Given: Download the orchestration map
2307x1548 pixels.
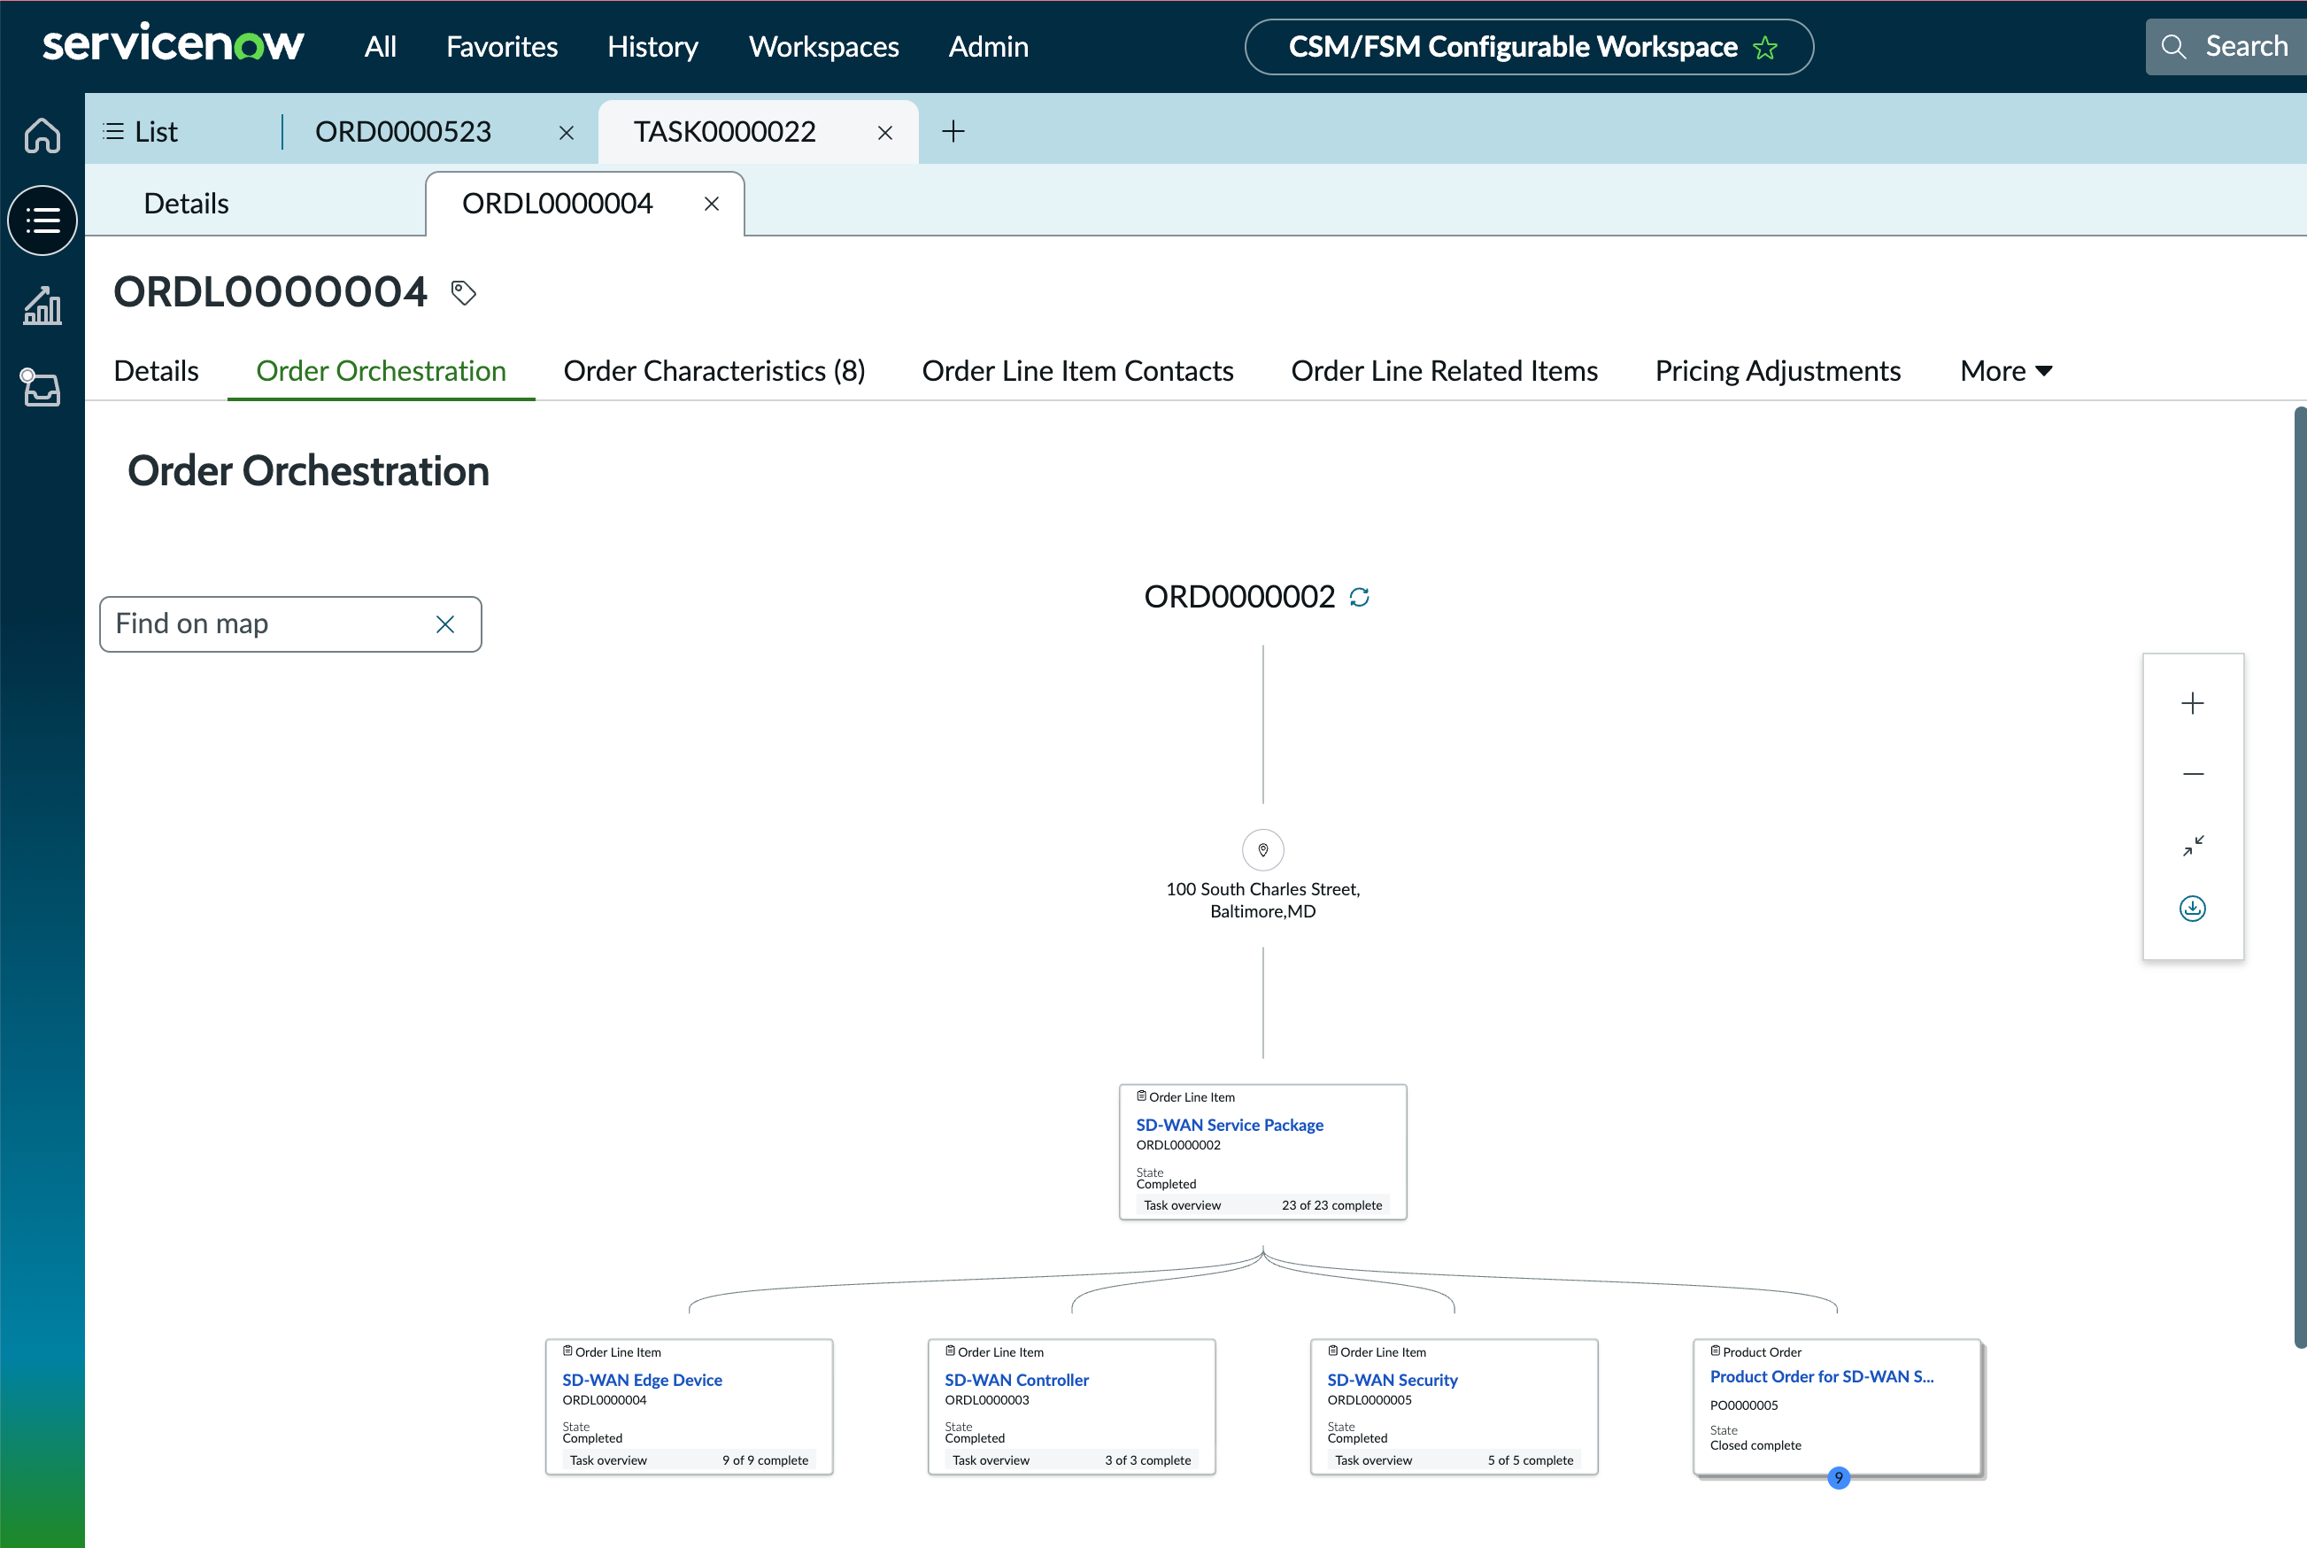Looking at the screenshot, I should coord(2193,909).
